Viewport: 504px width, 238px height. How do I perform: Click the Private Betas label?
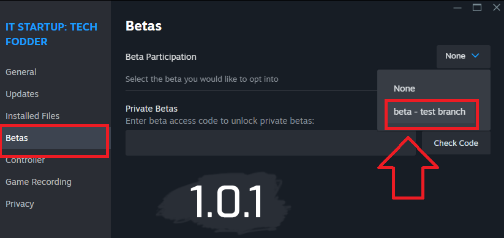pyautogui.click(x=151, y=109)
